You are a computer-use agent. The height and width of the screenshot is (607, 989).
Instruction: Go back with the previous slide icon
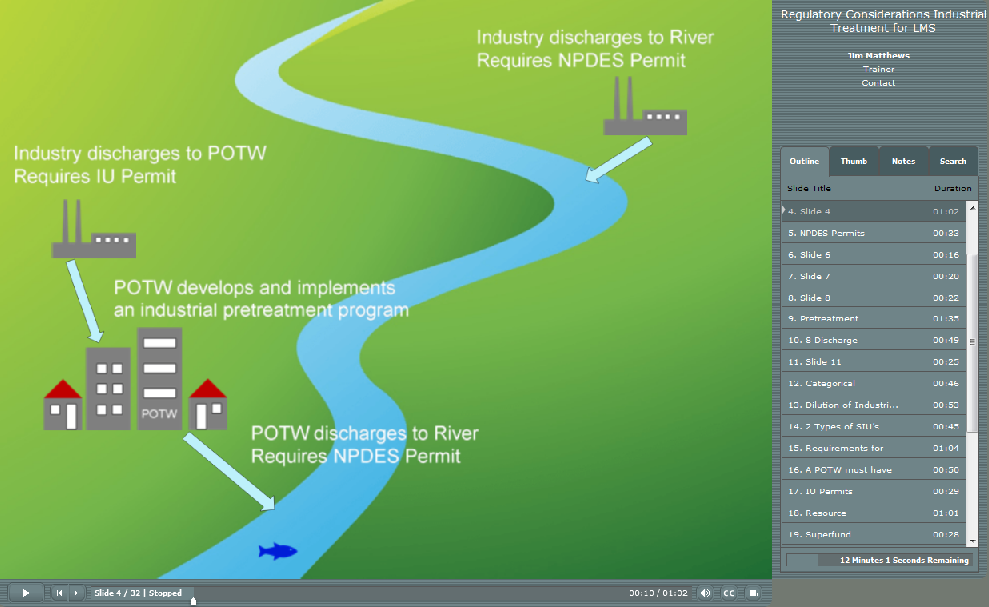58,592
